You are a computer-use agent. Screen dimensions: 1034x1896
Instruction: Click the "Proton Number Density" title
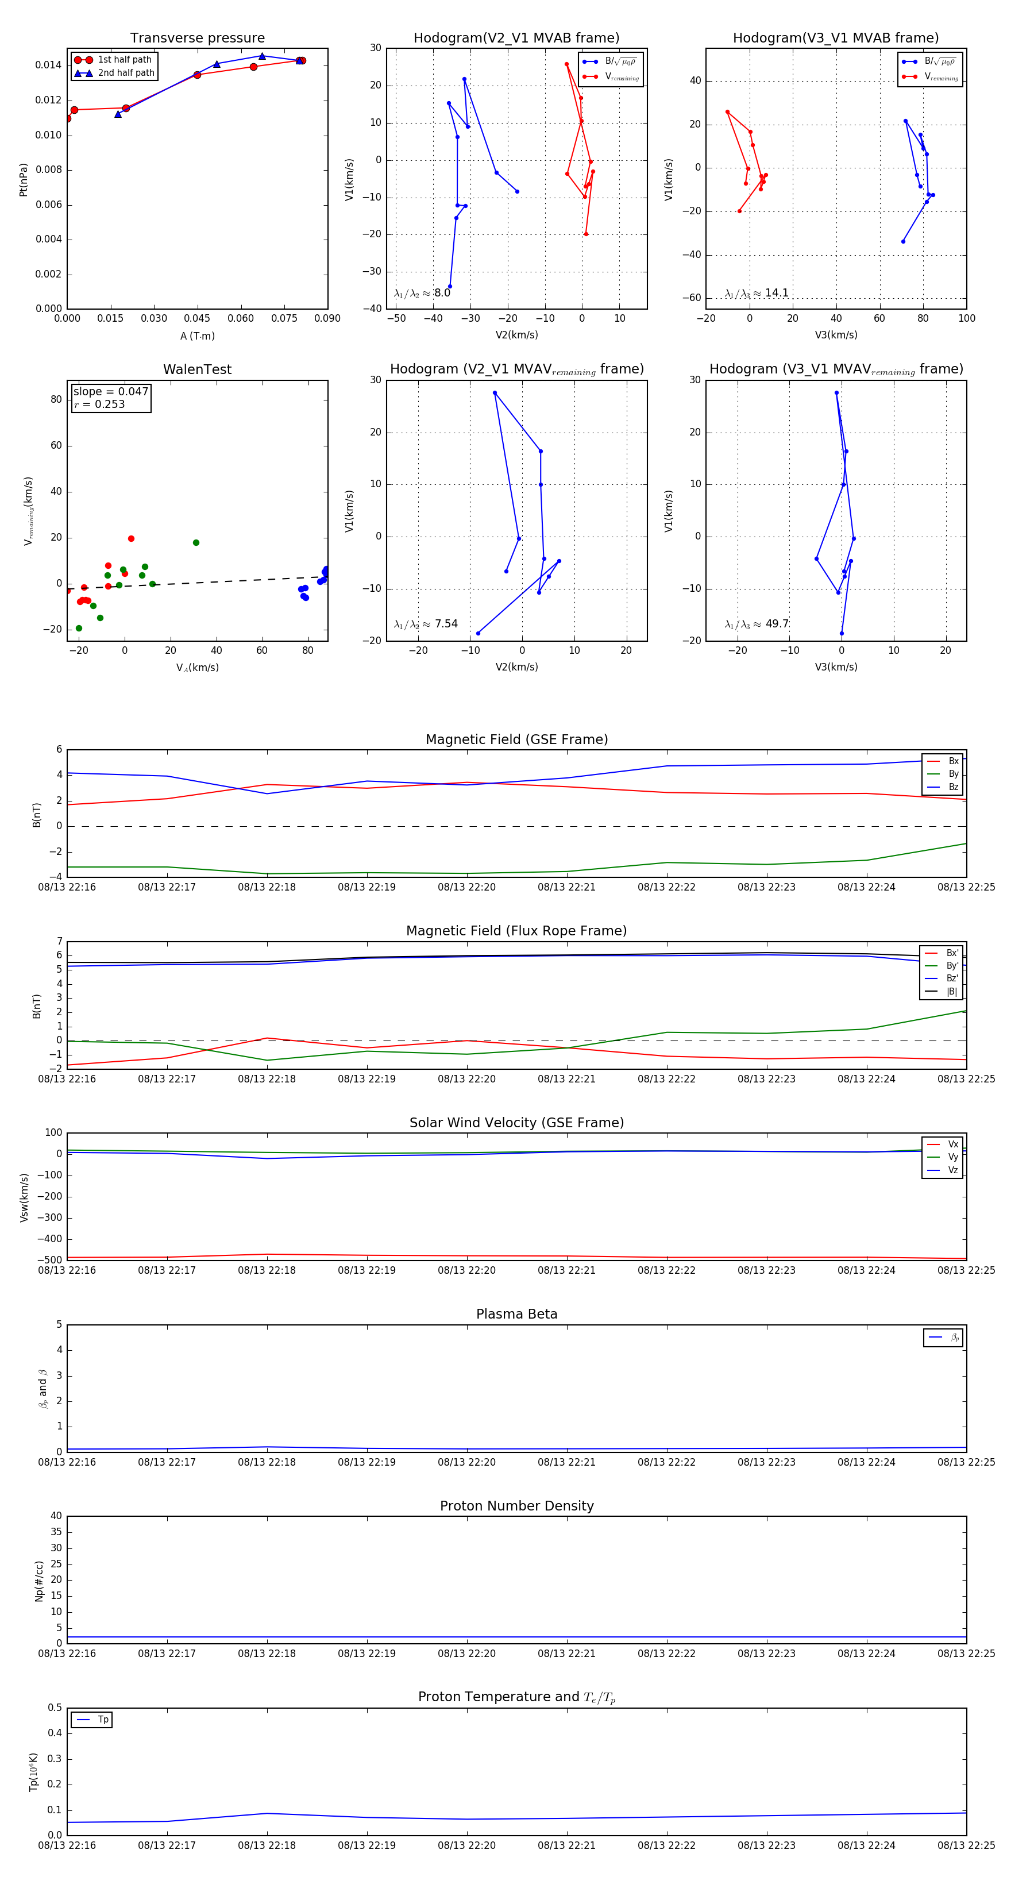coord(516,1506)
